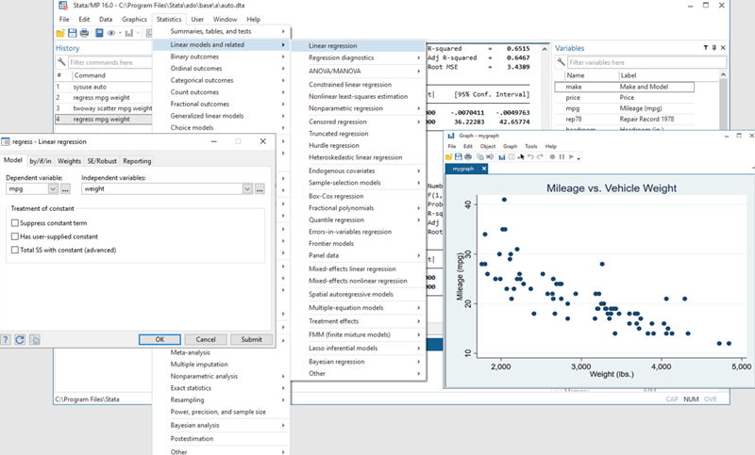Open Object menu in Graph window

coord(487,146)
